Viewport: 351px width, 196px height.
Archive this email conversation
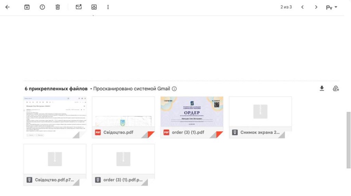point(27,7)
